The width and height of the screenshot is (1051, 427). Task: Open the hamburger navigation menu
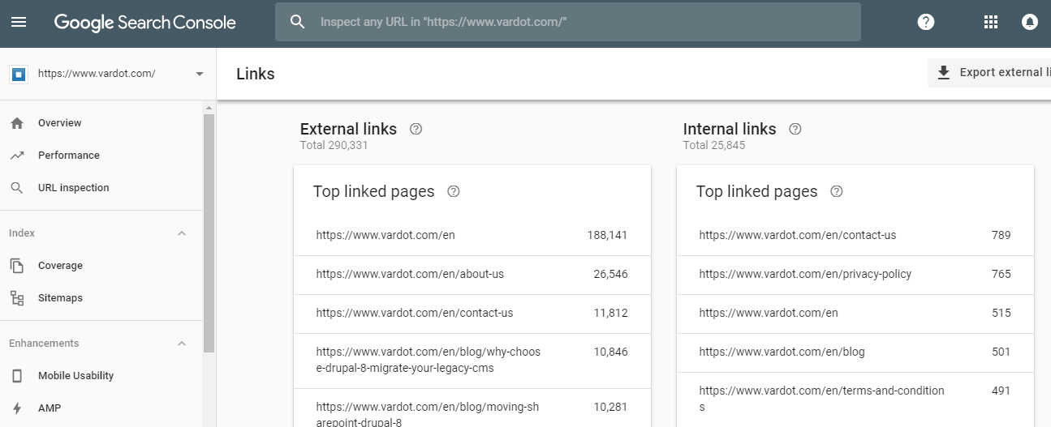click(18, 23)
